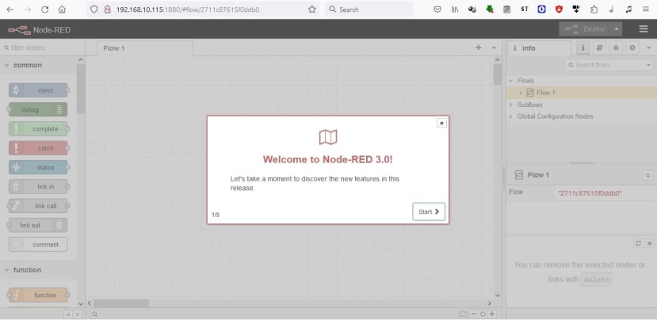
Task: Refresh the tip with the reload icon
Action: pyautogui.click(x=638, y=243)
